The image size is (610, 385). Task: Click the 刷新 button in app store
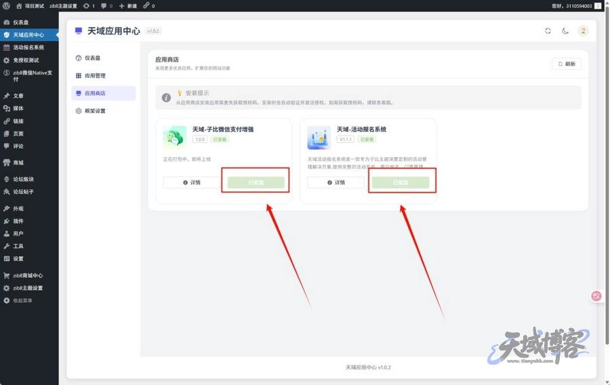(567, 64)
